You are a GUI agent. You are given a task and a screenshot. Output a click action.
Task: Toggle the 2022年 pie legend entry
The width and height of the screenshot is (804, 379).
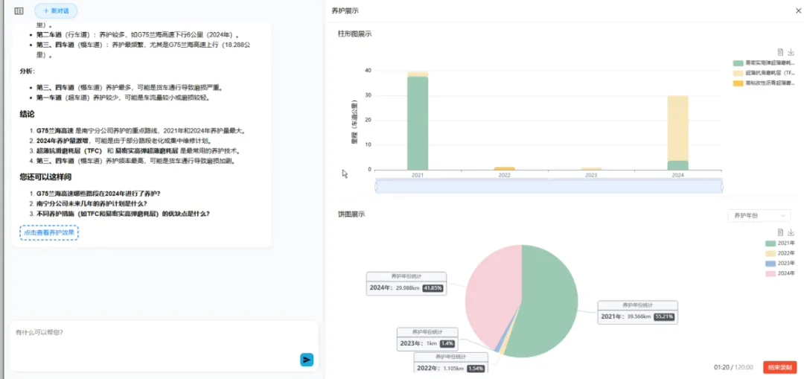click(x=779, y=253)
